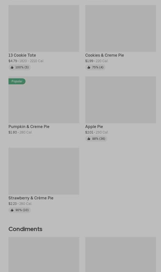Click the Popular badge on Pumpkin pie
Screen dimensions: 161x272
tap(17, 81)
